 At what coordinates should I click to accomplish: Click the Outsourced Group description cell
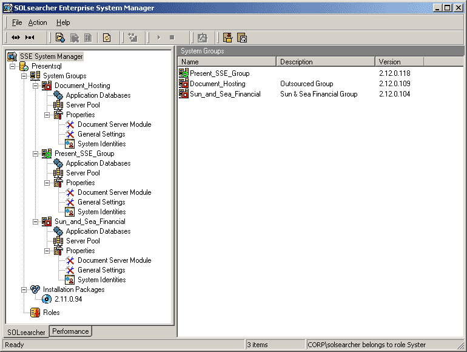pos(306,84)
